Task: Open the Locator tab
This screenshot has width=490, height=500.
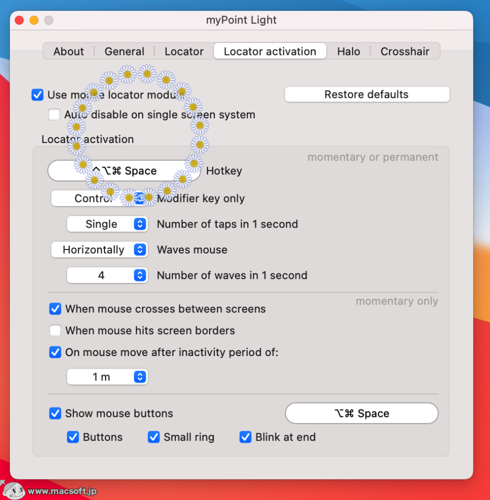Action: point(183,51)
